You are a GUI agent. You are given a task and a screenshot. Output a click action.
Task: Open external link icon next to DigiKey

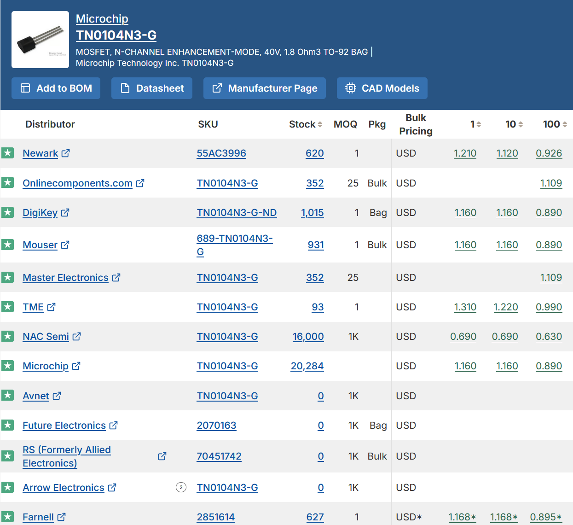65,212
